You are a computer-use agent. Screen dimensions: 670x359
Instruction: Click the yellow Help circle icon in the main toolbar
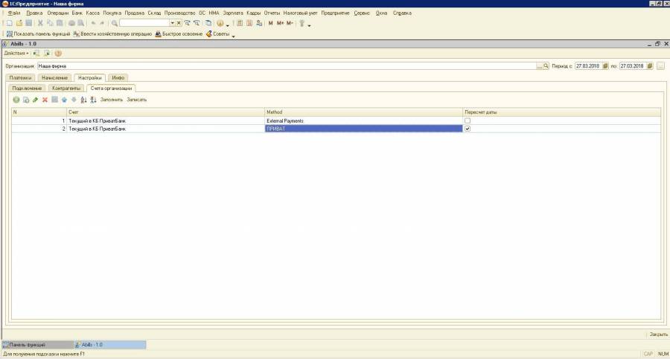[x=220, y=23]
